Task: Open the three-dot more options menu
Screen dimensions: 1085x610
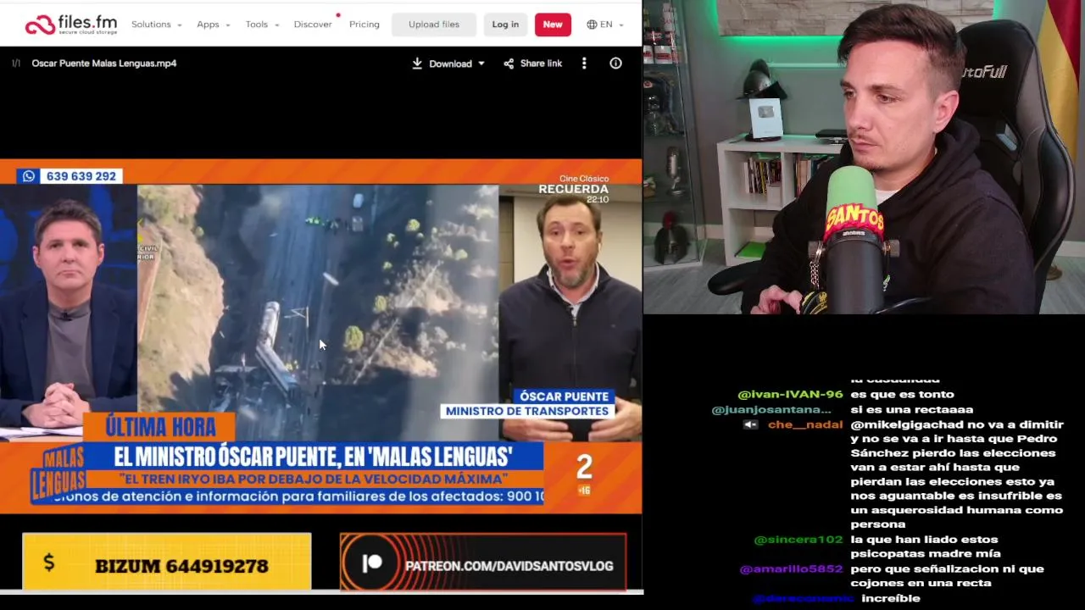Action: 584,64
